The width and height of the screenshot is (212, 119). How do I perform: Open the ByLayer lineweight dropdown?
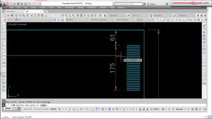click(125, 20)
